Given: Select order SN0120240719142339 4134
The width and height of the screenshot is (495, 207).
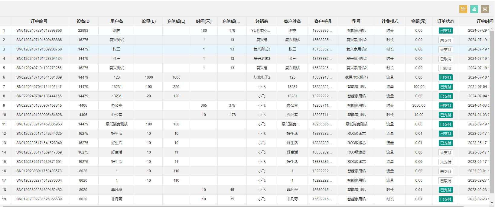Looking at the screenshot, I should [x=39, y=59].
